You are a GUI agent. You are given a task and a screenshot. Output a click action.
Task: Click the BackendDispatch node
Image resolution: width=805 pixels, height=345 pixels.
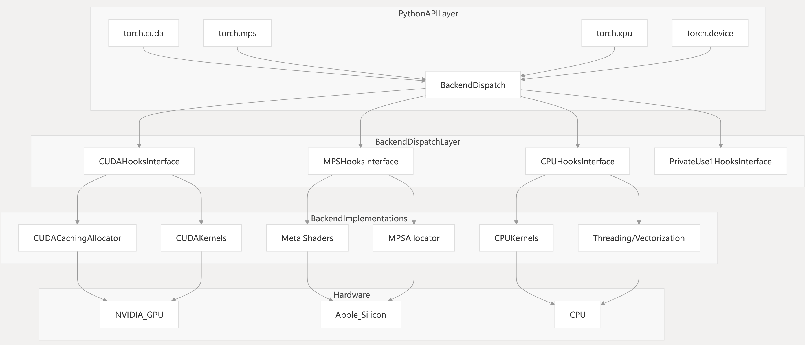[x=473, y=85]
